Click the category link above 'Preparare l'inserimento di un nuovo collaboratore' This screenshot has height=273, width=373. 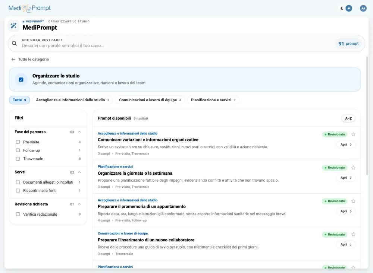click(x=123, y=233)
